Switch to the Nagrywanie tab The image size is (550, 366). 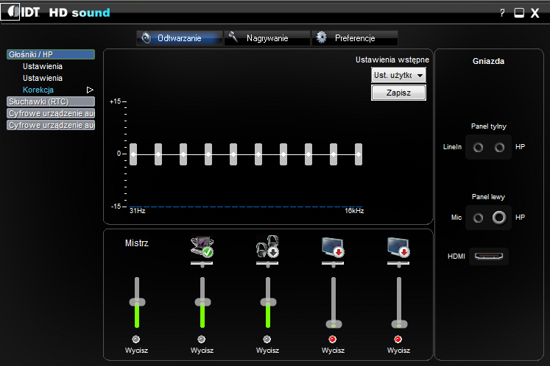(x=267, y=37)
